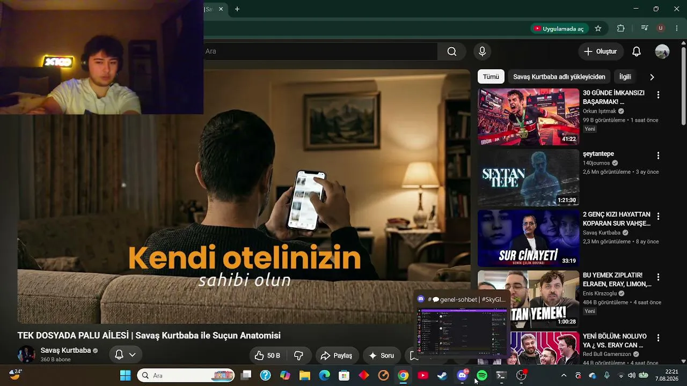Image resolution: width=687 pixels, height=386 pixels.
Task: Open the 'Orkun Işıtmak' channel link
Action: (601, 112)
